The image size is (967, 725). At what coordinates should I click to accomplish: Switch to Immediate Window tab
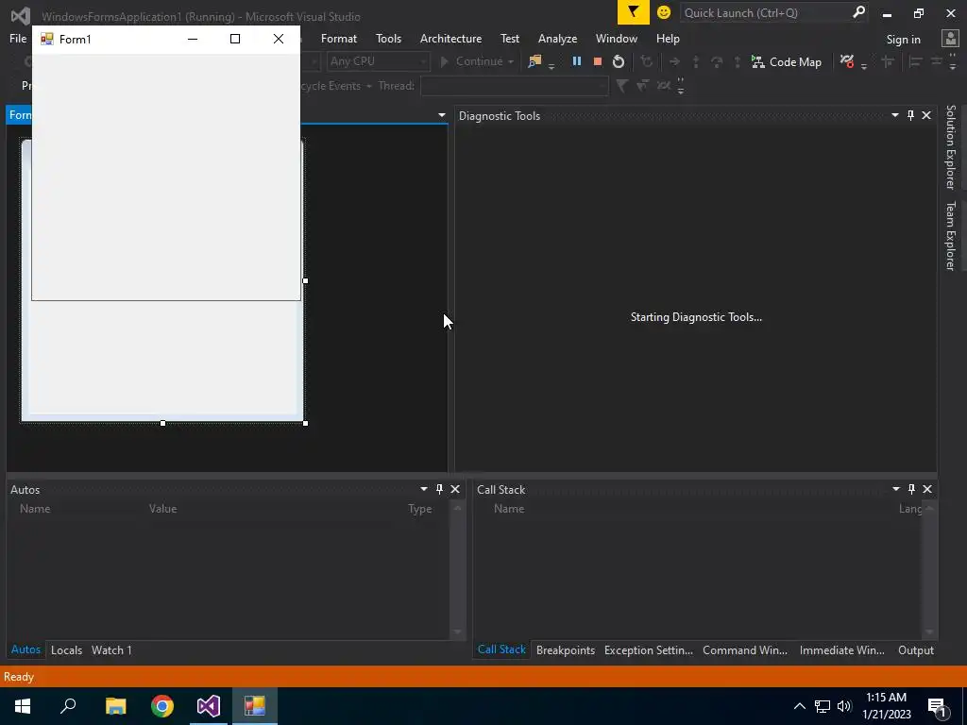841,649
